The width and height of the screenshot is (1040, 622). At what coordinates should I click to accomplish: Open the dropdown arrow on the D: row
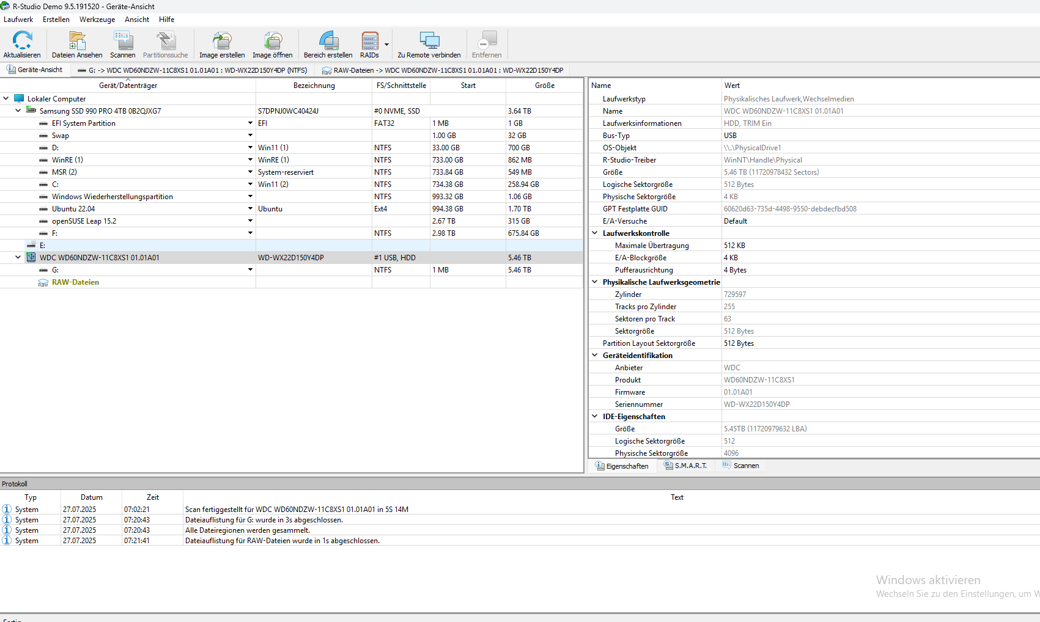(x=250, y=147)
